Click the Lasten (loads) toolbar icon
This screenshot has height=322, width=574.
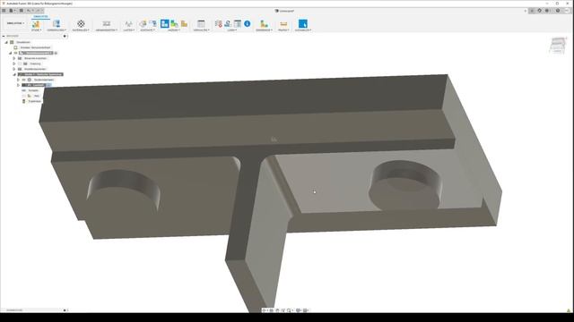[x=128, y=24]
